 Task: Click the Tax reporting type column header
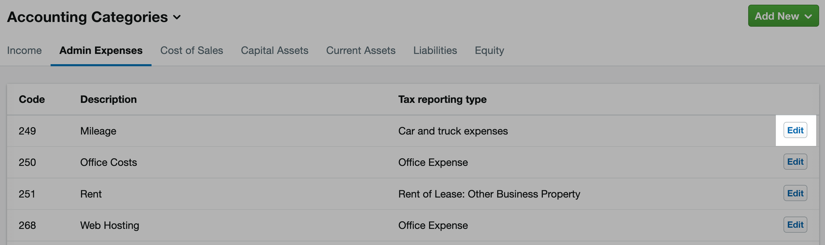442,99
